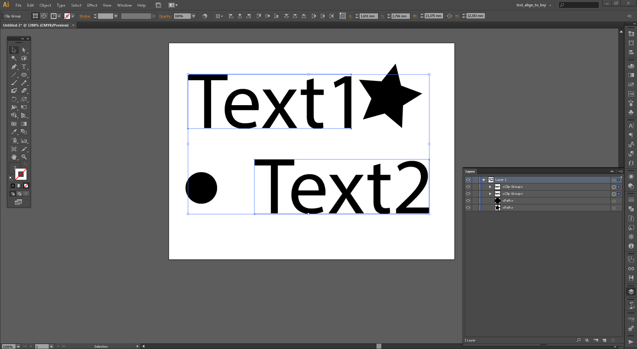Pick the Ellipse tool

(x=24, y=75)
